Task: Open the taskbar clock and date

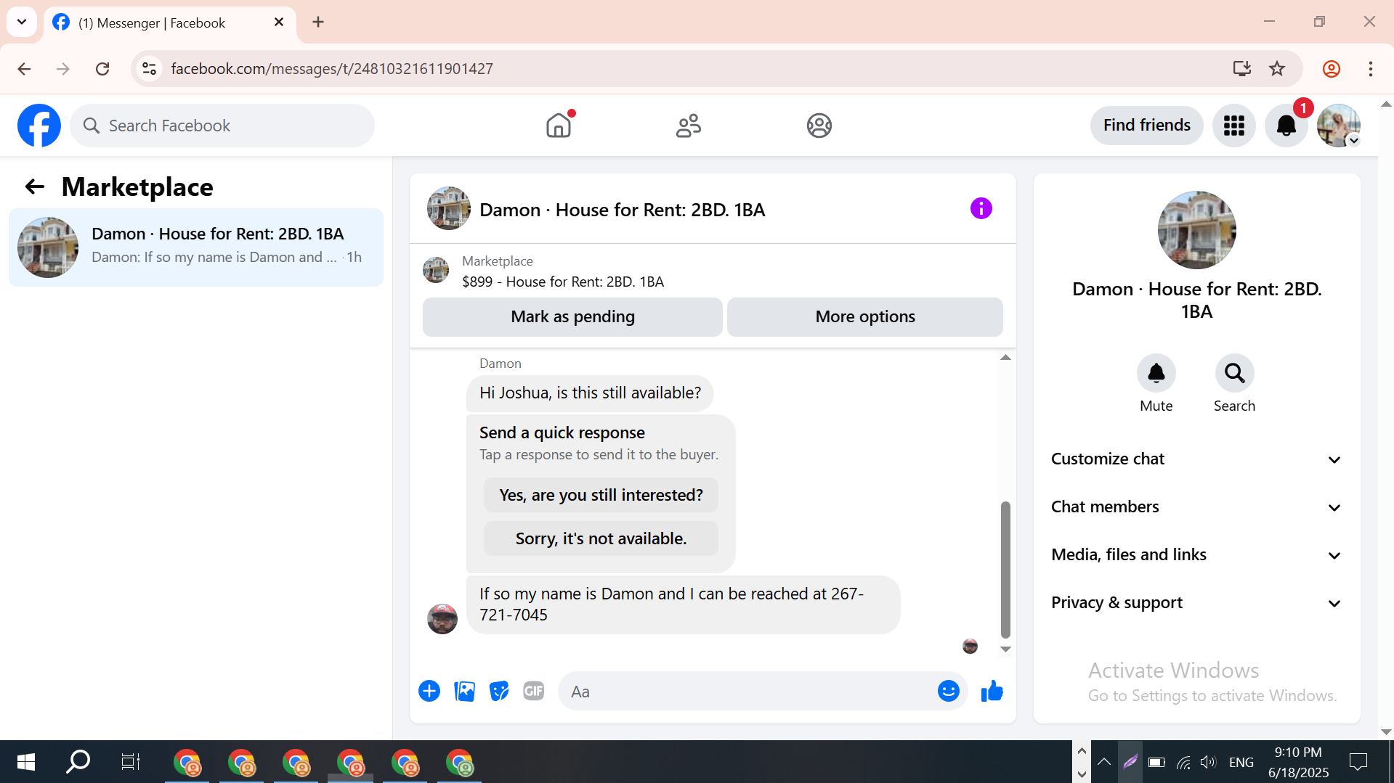Action: point(1298,762)
